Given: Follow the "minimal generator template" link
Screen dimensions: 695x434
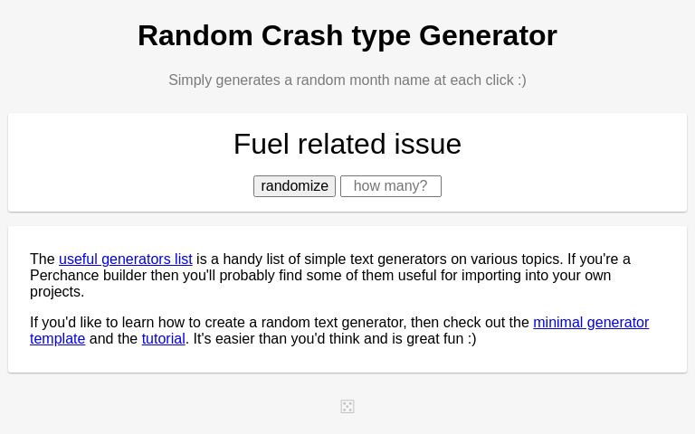Looking at the screenshot, I should (x=590, y=323).
